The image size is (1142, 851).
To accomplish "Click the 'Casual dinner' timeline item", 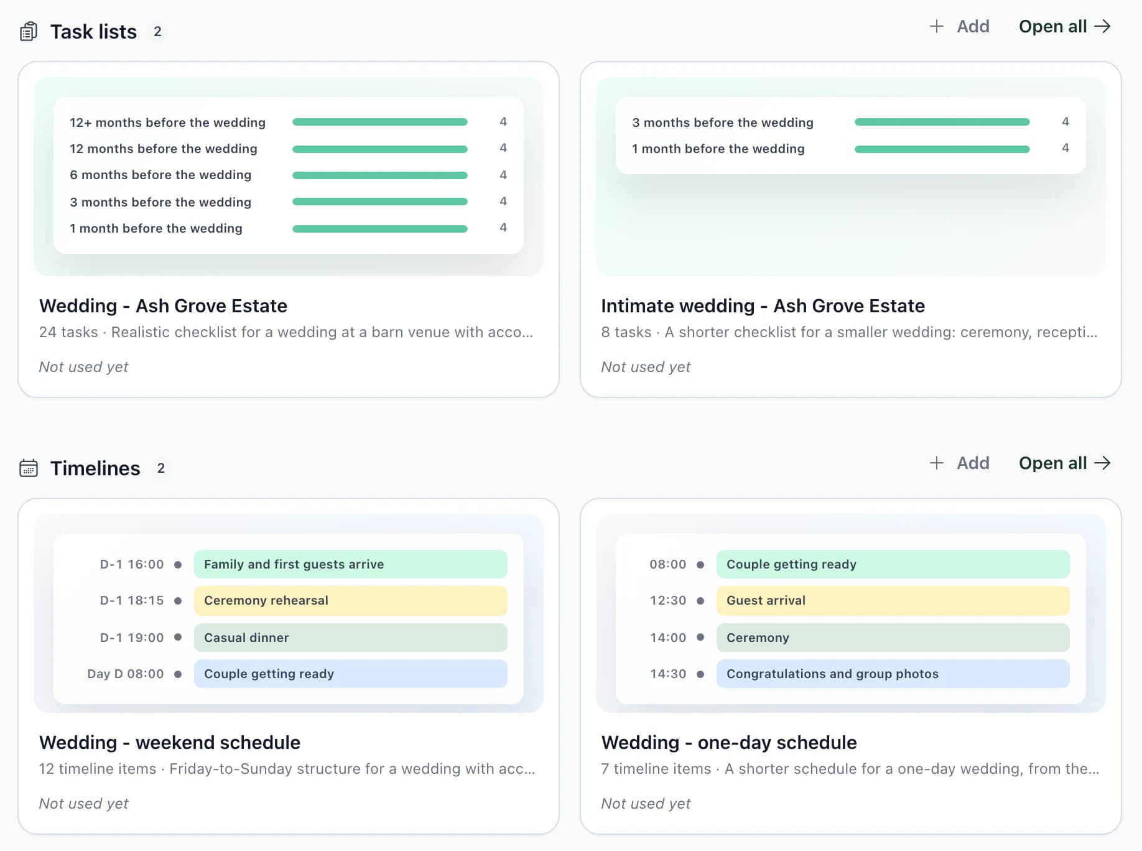I will point(351,638).
